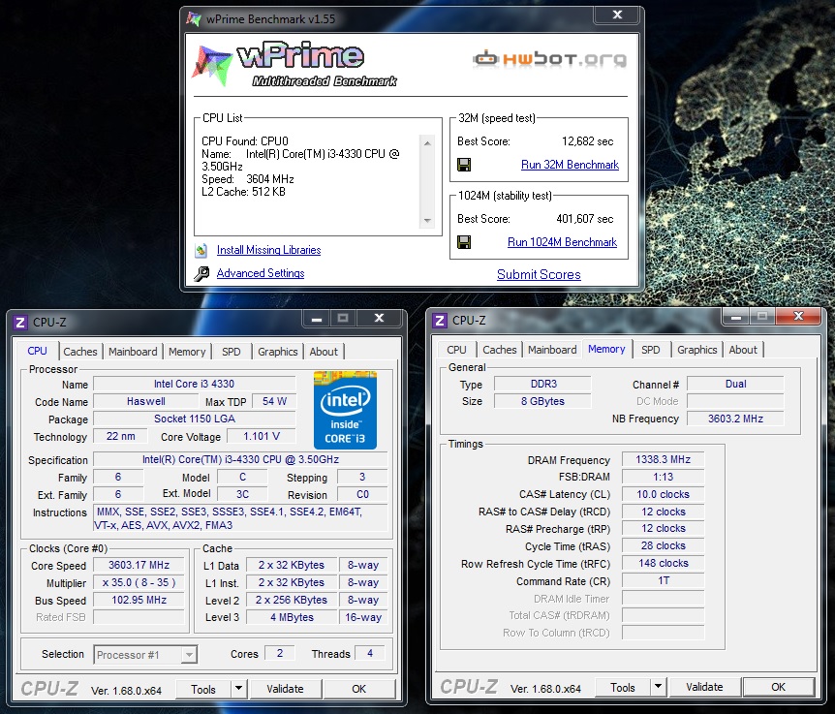Switch to the Memory tab in the left CPU-Z window
Viewport: 835px width, 714px height.
[x=187, y=352]
